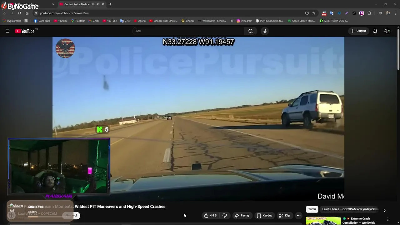Open the YouTube account avatar menu
Viewport: 400px width, 225px height.
387,31
